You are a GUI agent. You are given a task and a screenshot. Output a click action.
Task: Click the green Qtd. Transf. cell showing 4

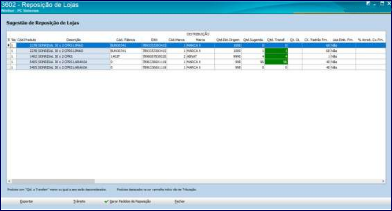(276, 57)
